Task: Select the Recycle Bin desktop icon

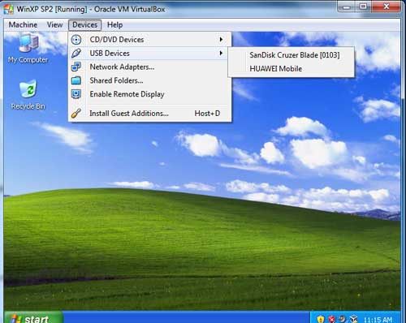Action: (x=28, y=95)
